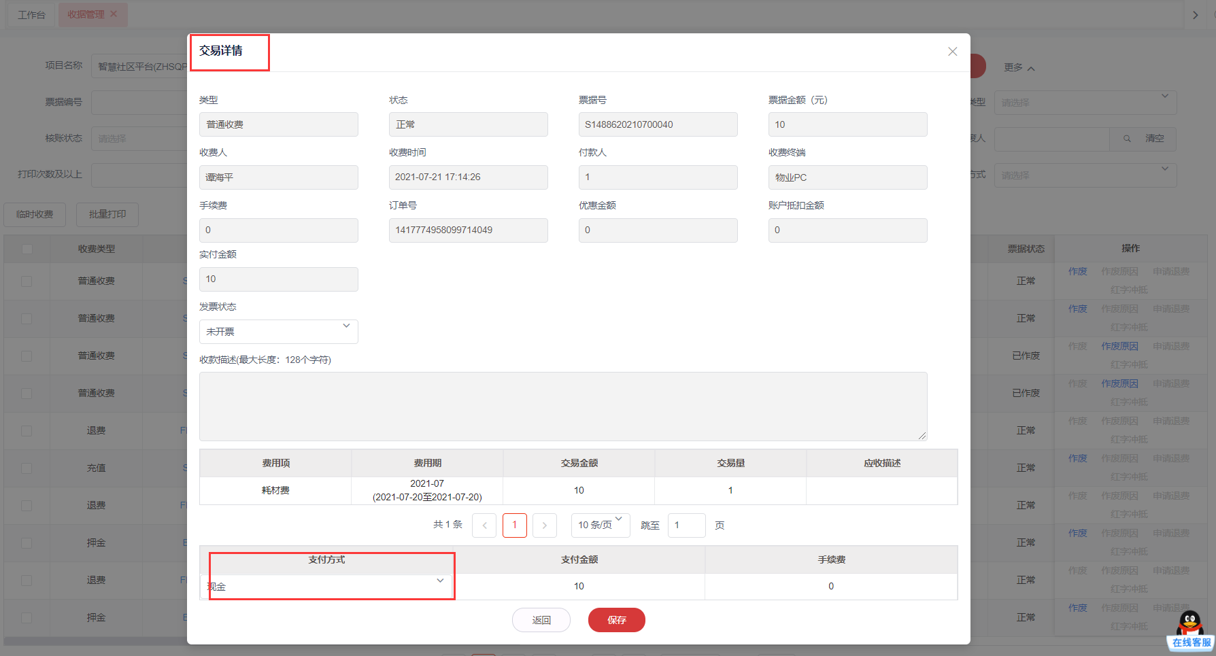
Task: Close the 收据管理 tab with its x icon
Action: click(x=114, y=14)
